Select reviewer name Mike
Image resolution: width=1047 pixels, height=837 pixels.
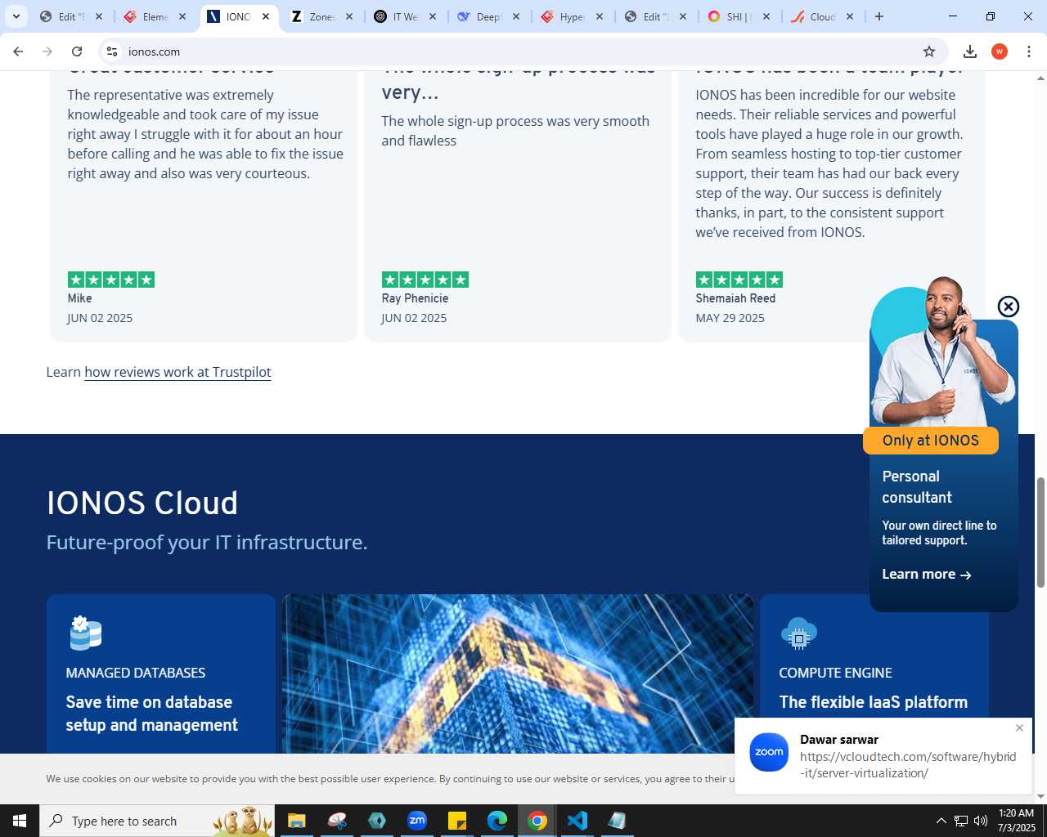[79, 298]
